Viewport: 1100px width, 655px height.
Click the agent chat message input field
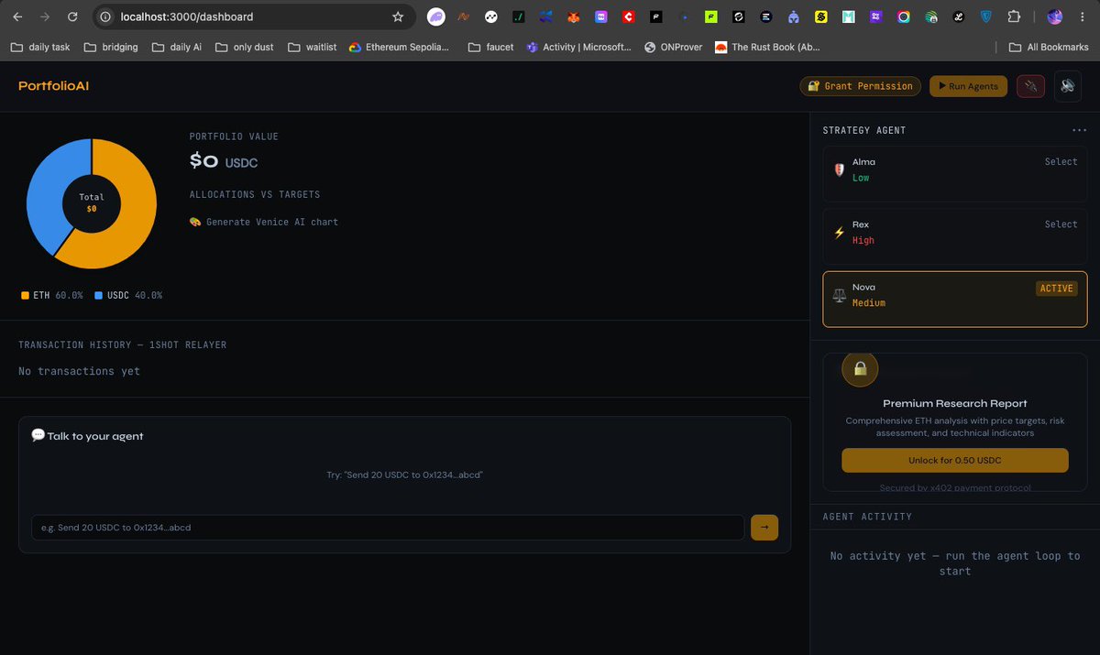click(388, 528)
